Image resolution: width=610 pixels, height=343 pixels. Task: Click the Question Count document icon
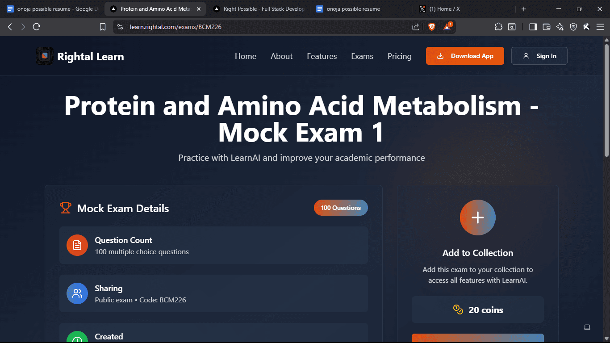coord(77,245)
